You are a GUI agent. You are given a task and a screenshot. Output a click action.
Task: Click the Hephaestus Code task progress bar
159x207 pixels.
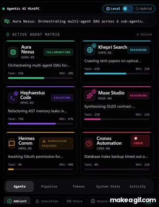click(x=41, y=124)
